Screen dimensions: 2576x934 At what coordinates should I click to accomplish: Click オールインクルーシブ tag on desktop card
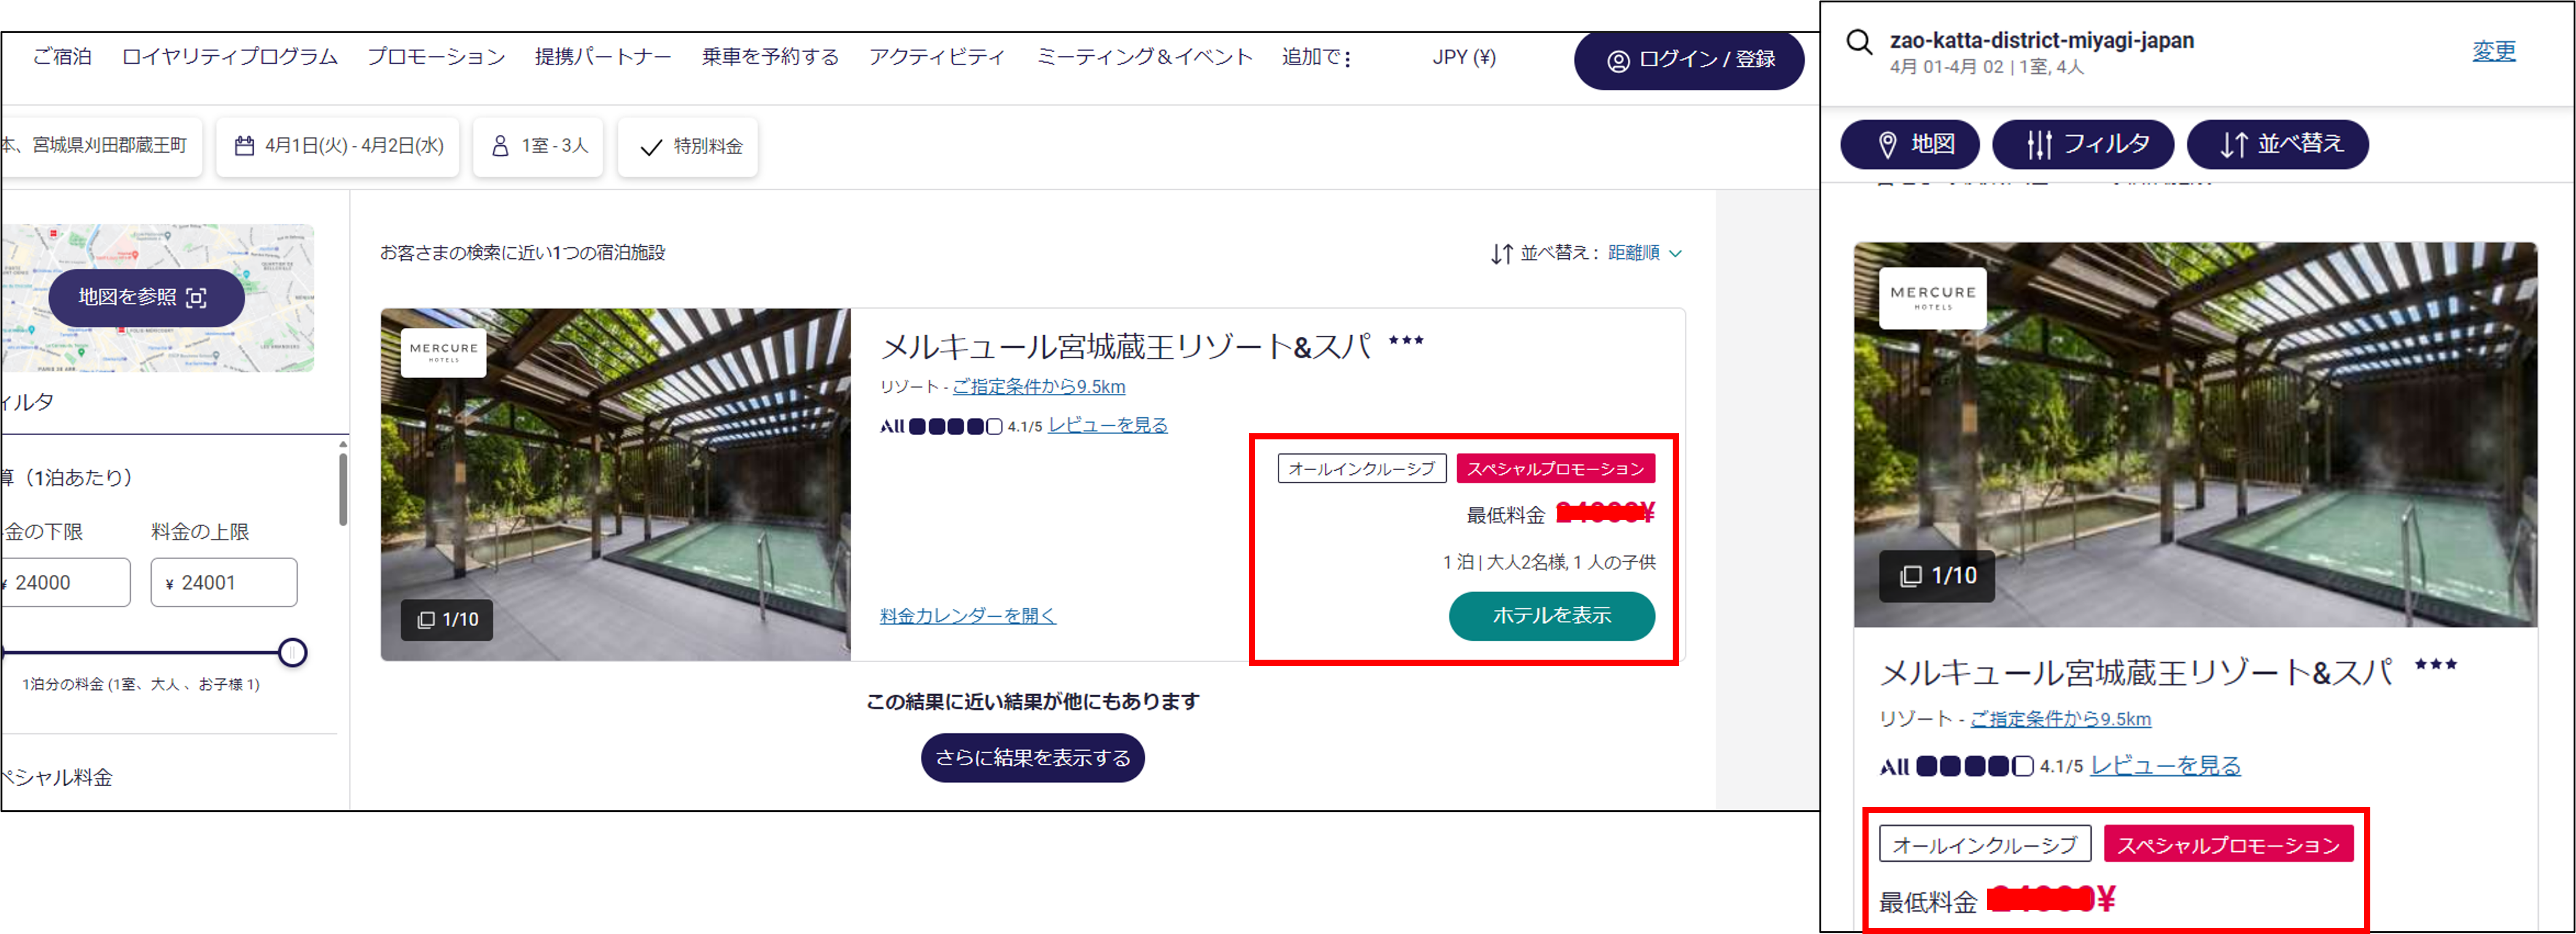click(x=1361, y=468)
